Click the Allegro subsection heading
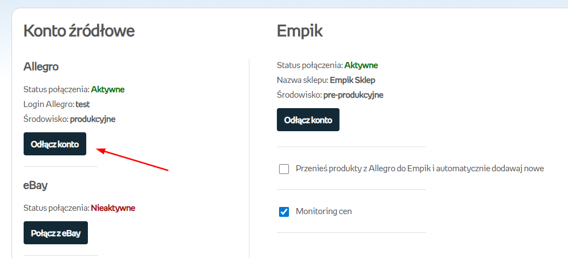Screen dimensions: 568x258 (41, 66)
